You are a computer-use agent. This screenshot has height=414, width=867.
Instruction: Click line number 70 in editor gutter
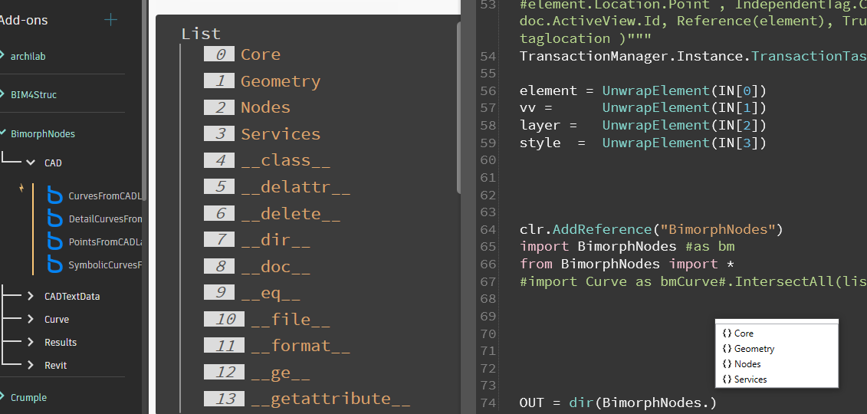coord(489,333)
